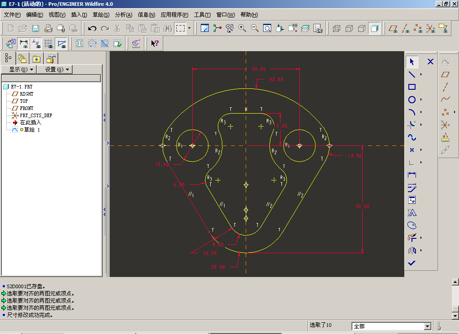
Task: Select the Arc sketch tool
Action: coord(412,112)
